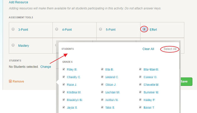Image resolution: width=197 pixels, height=113 pixels.
Task: Click Select All in the students popup
Action: pos(170,49)
